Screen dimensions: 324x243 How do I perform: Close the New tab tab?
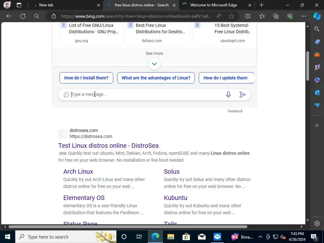point(99,5)
